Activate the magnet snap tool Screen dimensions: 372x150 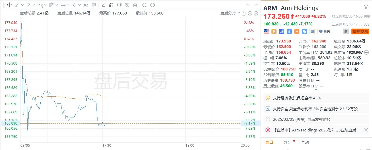pyautogui.click(x=111, y=5)
